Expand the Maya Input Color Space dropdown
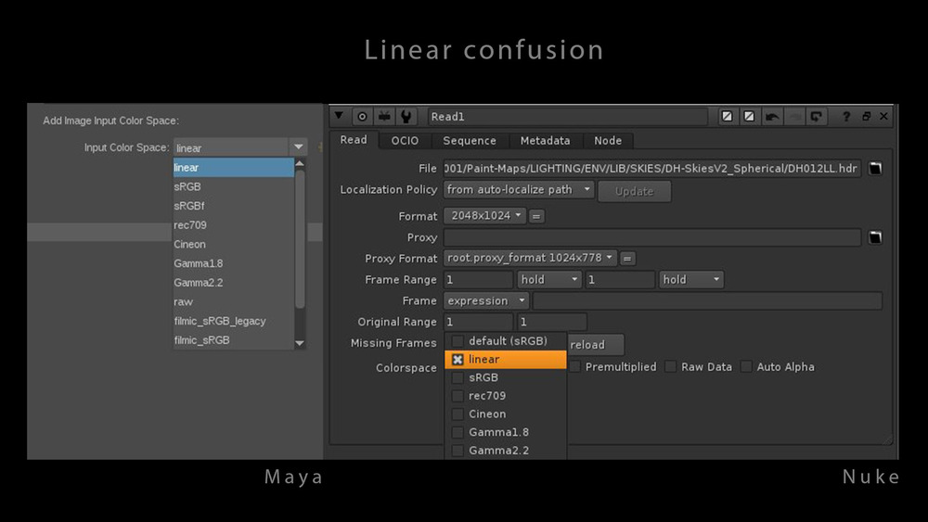 [298, 147]
